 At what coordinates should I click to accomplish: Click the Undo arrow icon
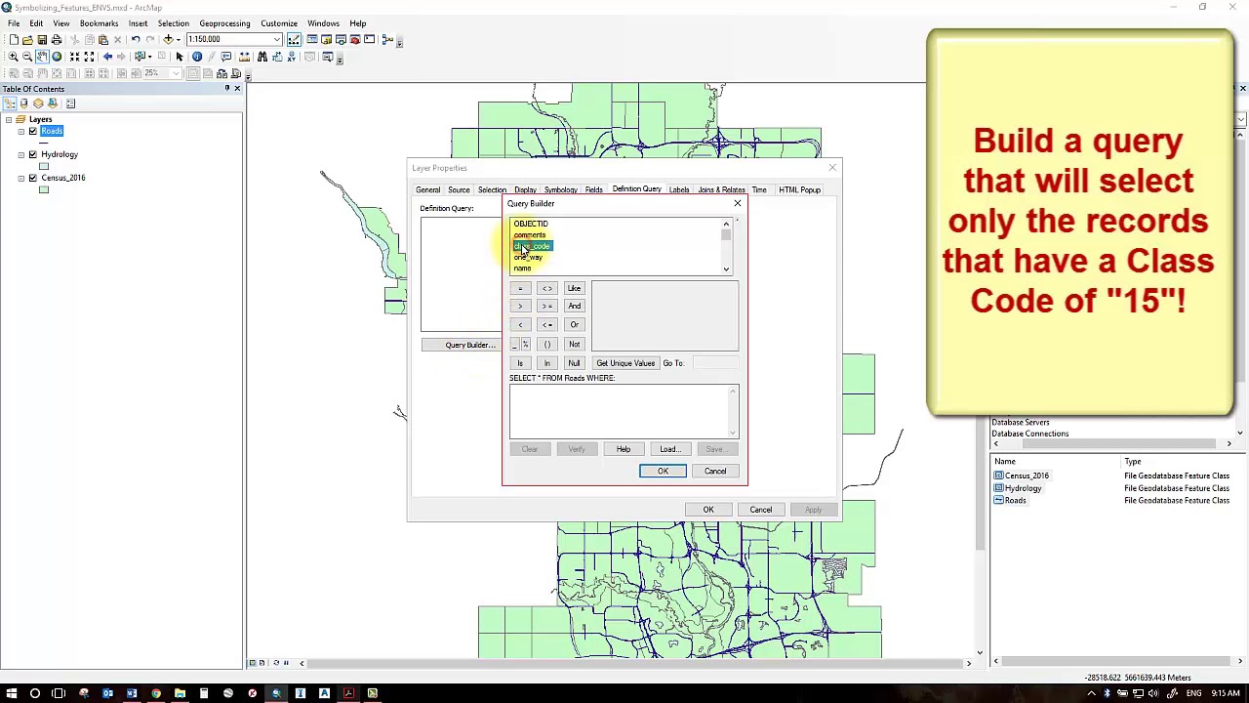point(136,40)
